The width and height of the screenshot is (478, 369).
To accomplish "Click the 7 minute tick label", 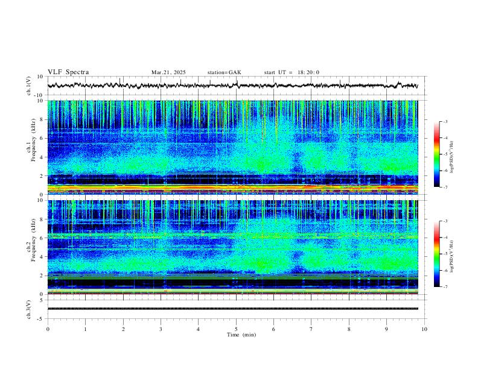I will click(311, 329).
